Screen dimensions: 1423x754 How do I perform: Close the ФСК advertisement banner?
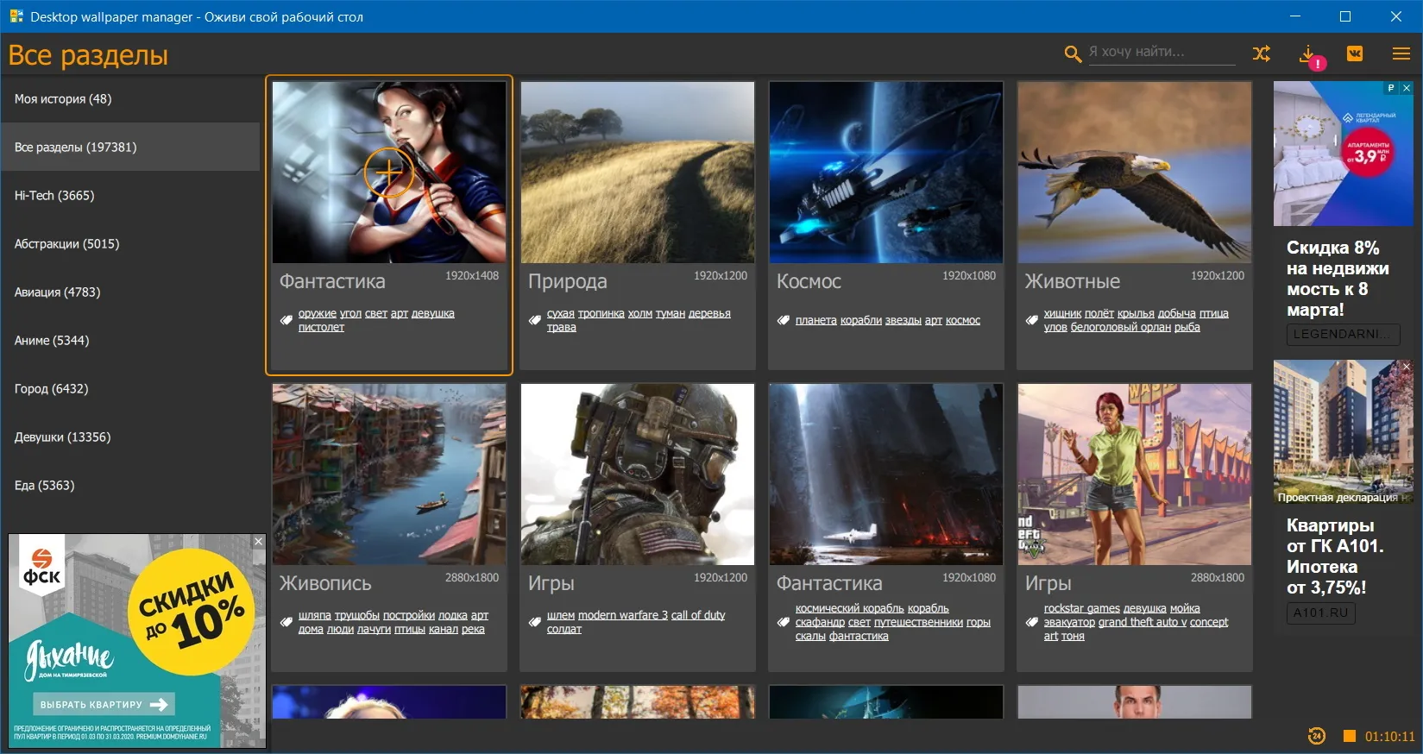258,541
